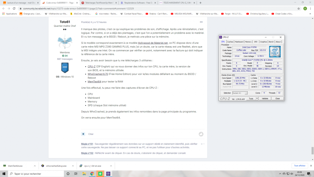Click the Tools button in CPU-Z
Viewport: 314px width, 177px height.
point(251,98)
